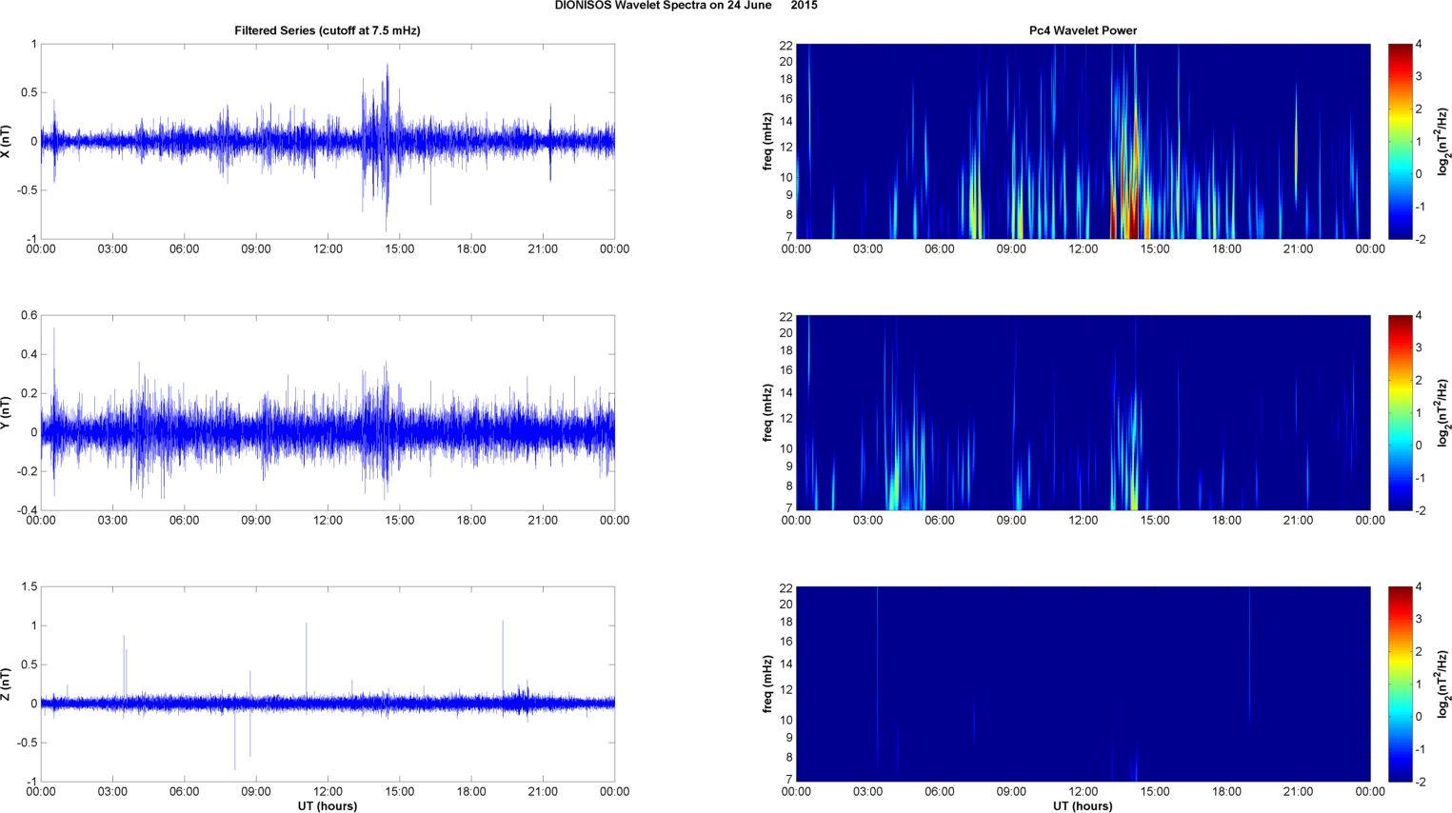Click log2(nT²/Hz) label on the bottom colorbar
This screenshot has height=813, width=1452.
point(1443,684)
